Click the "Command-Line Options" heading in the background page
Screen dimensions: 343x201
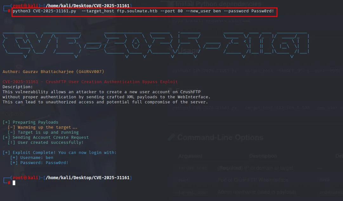click(x=220, y=137)
